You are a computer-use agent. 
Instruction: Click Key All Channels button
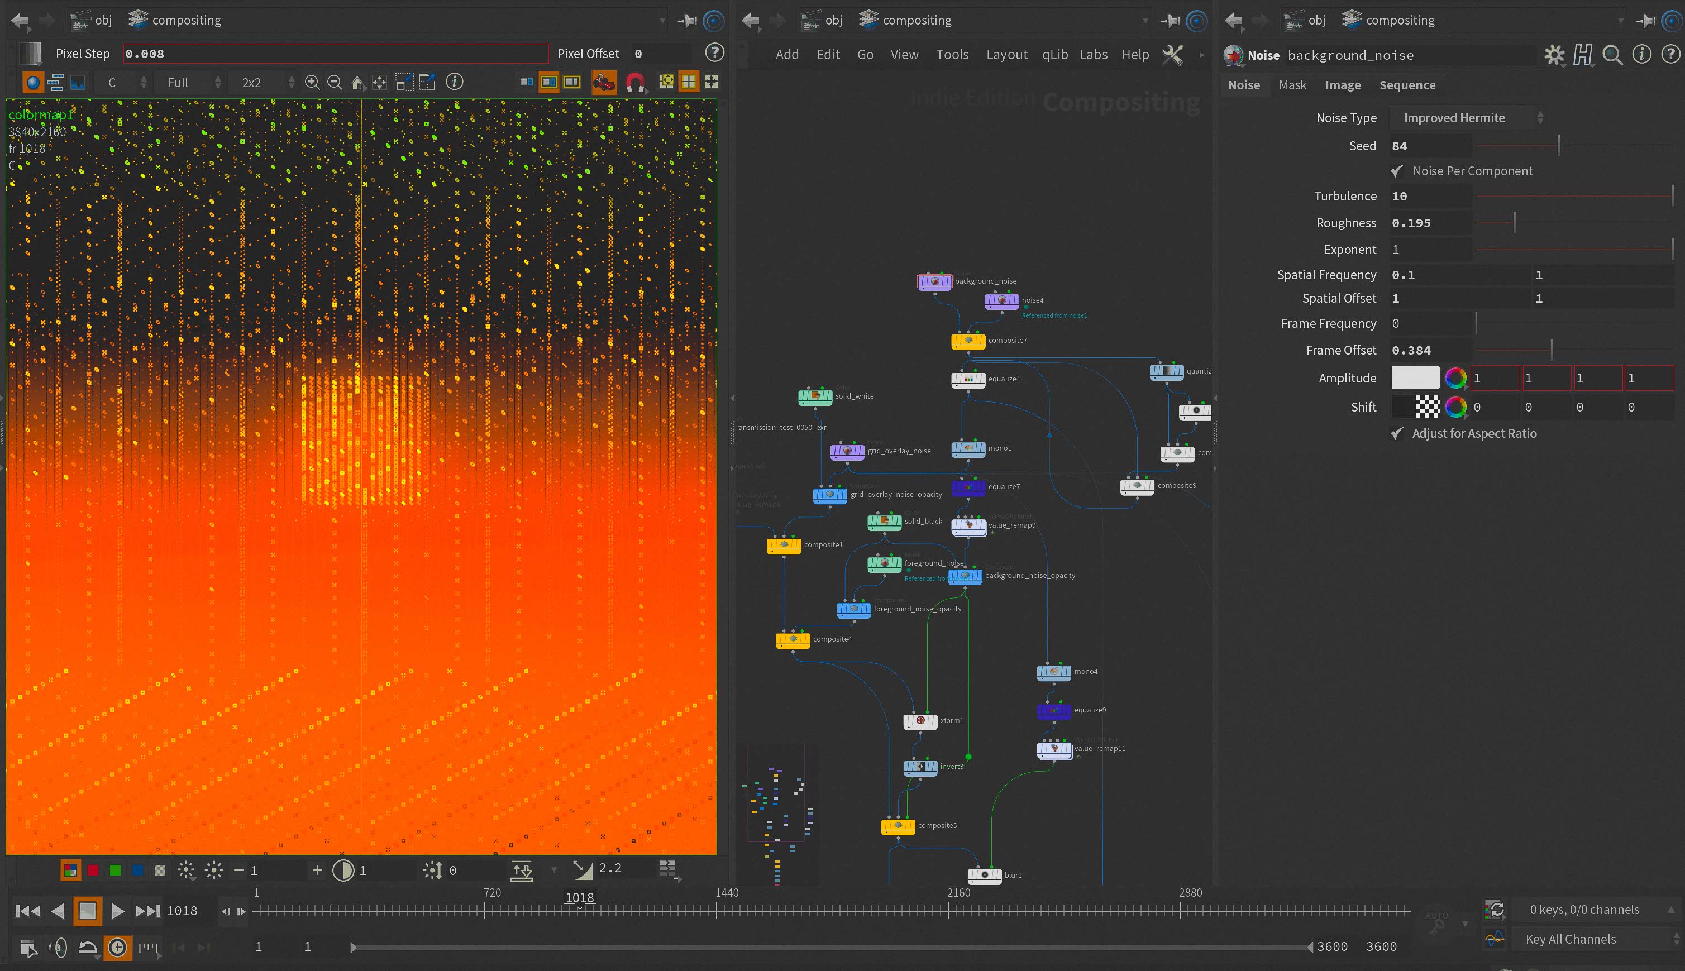(x=1571, y=939)
